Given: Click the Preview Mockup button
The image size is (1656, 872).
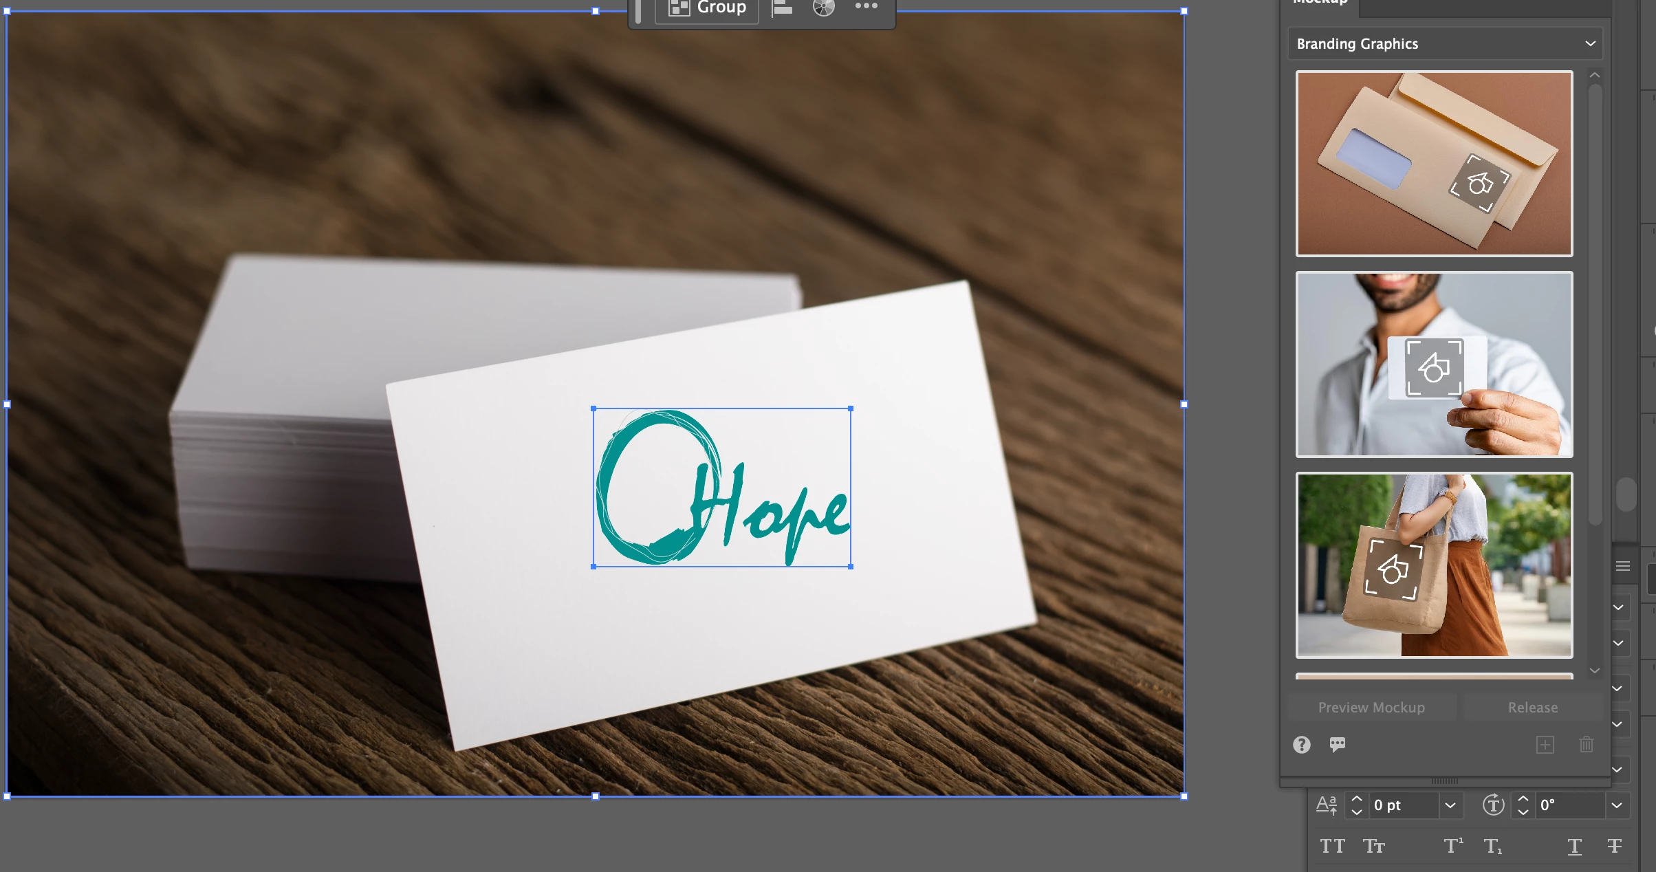Looking at the screenshot, I should click(x=1371, y=708).
